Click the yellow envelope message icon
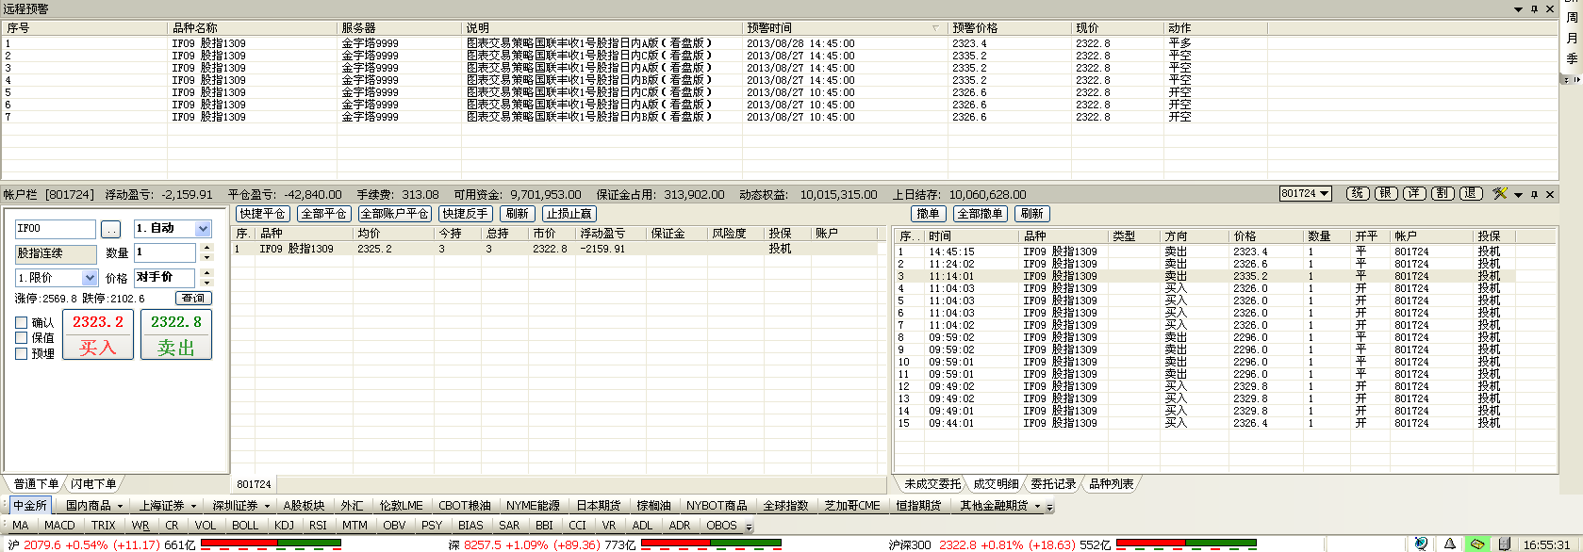1583x552 pixels. [1477, 544]
